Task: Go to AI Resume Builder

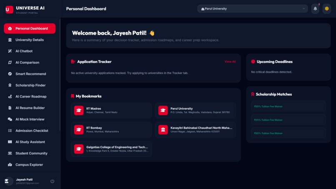Action: pos(30,108)
